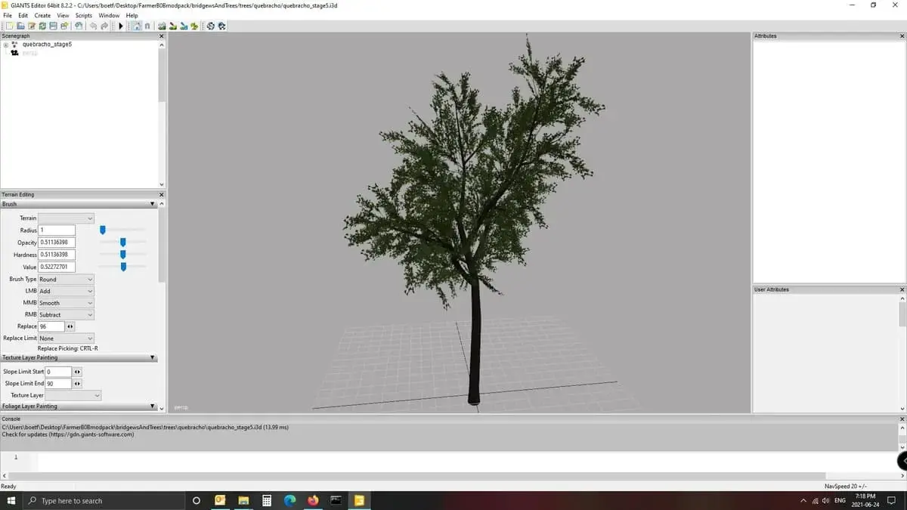The height and width of the screenshot is (510, 907).
Task: Click the Undo arrow icon
Action: pos(94,26)
